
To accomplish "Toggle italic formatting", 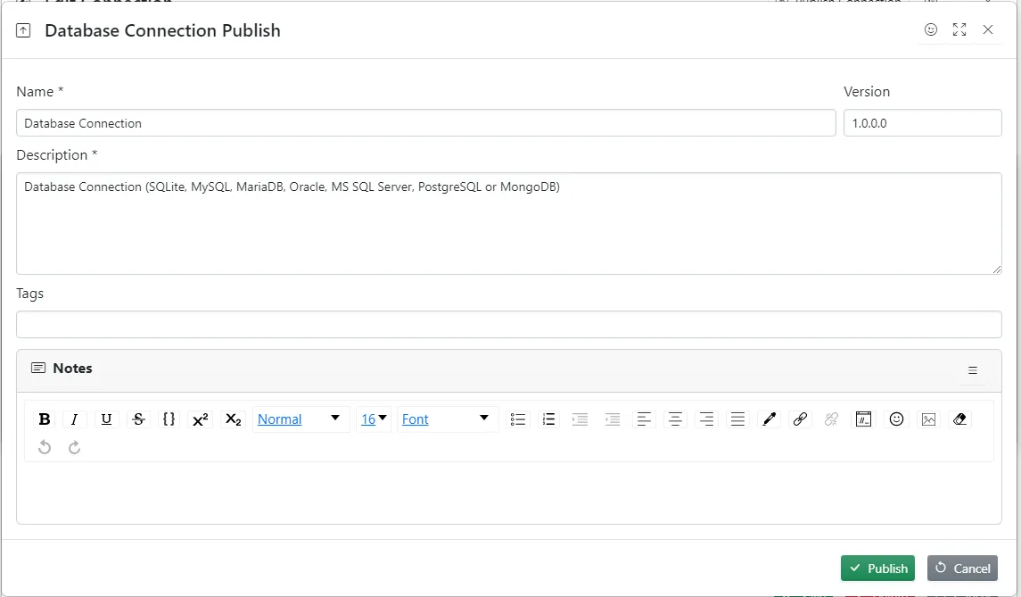I will [x=75, y=419].
